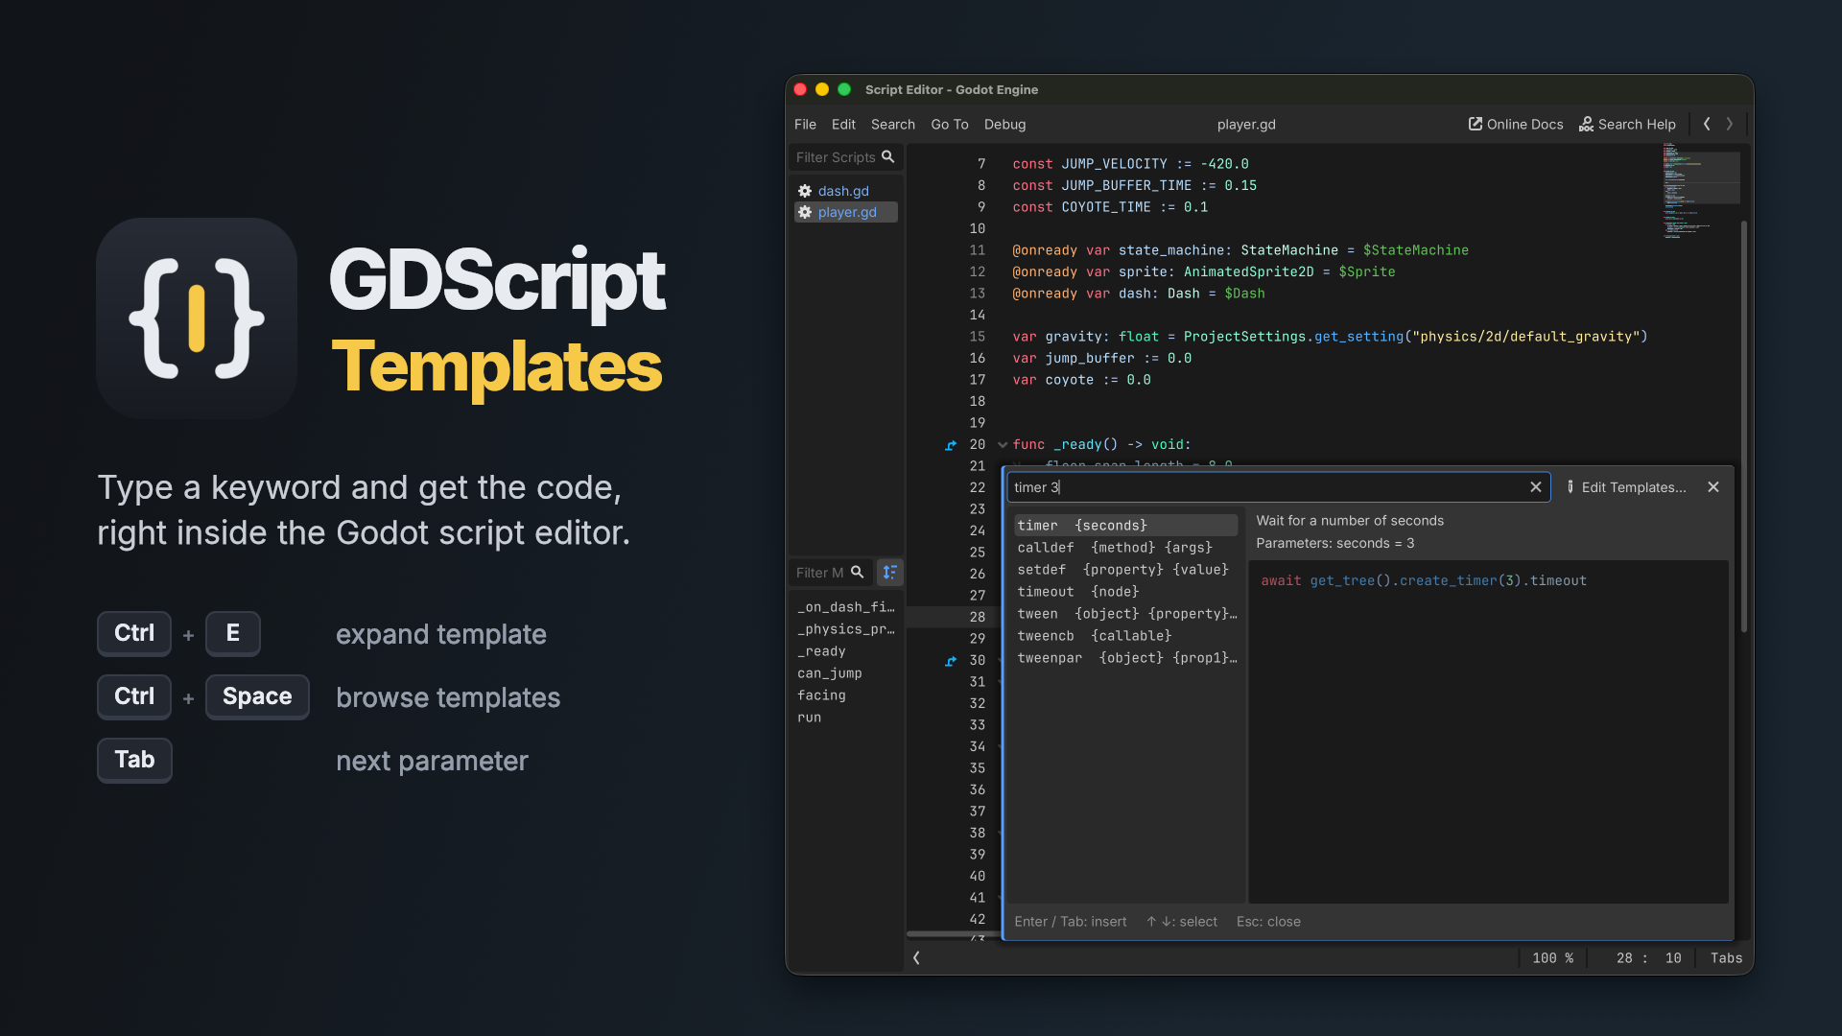Jump to can_jump method

tap(845, 673)
